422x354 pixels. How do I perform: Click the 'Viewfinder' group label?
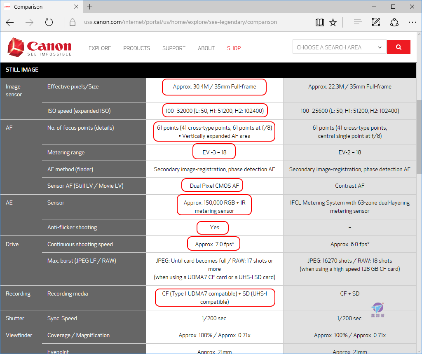19,335
